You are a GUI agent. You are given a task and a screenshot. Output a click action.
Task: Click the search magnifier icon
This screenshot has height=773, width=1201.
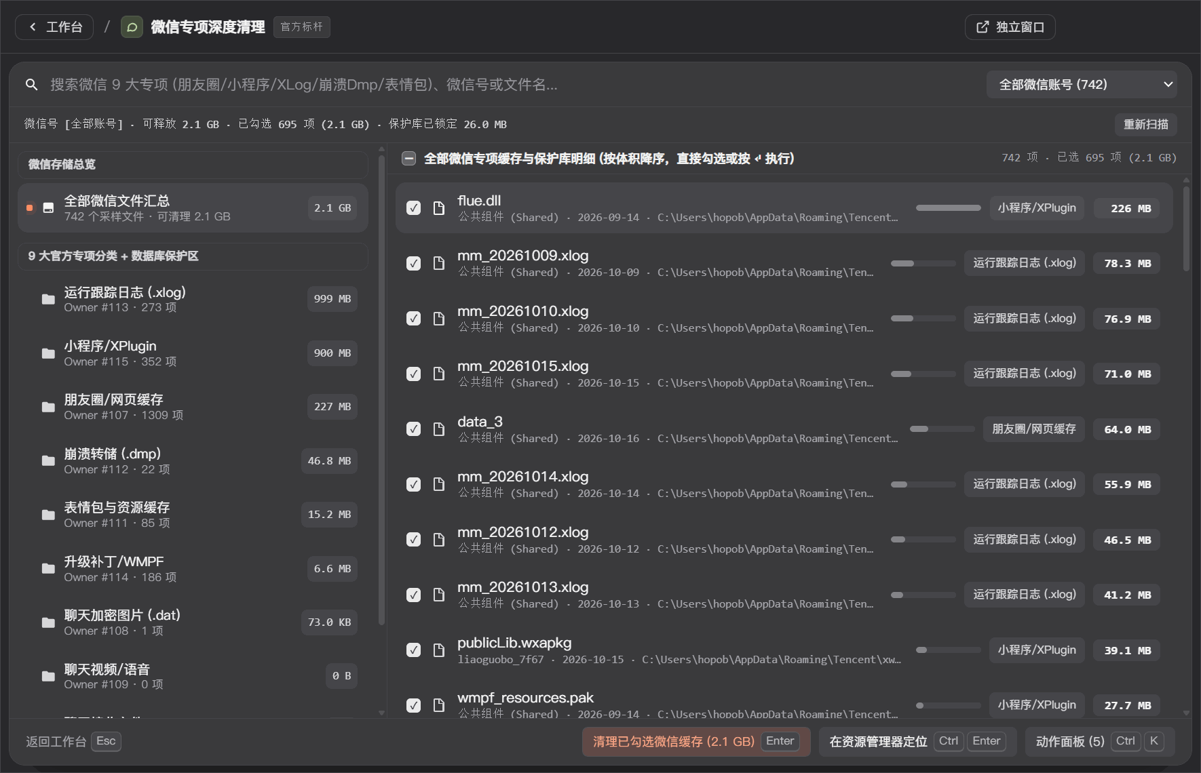pyautogui.click(x=31, y=85)
